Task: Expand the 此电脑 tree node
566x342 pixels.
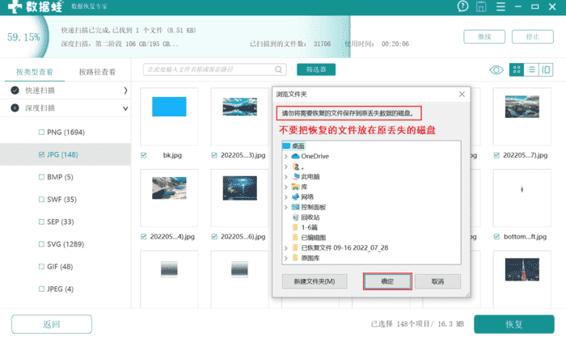Action: 286,177
